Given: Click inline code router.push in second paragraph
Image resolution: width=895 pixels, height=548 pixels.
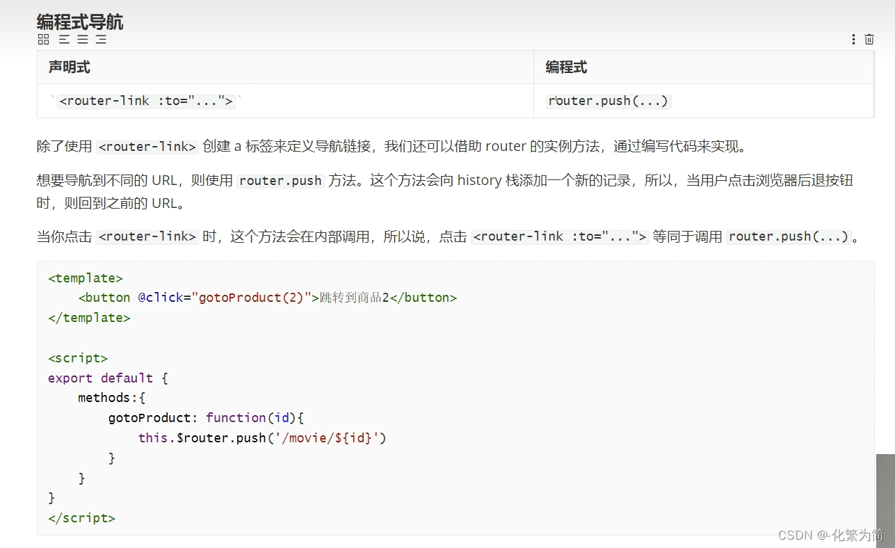Looking at the screenshot, I should (x=280, y=181).
